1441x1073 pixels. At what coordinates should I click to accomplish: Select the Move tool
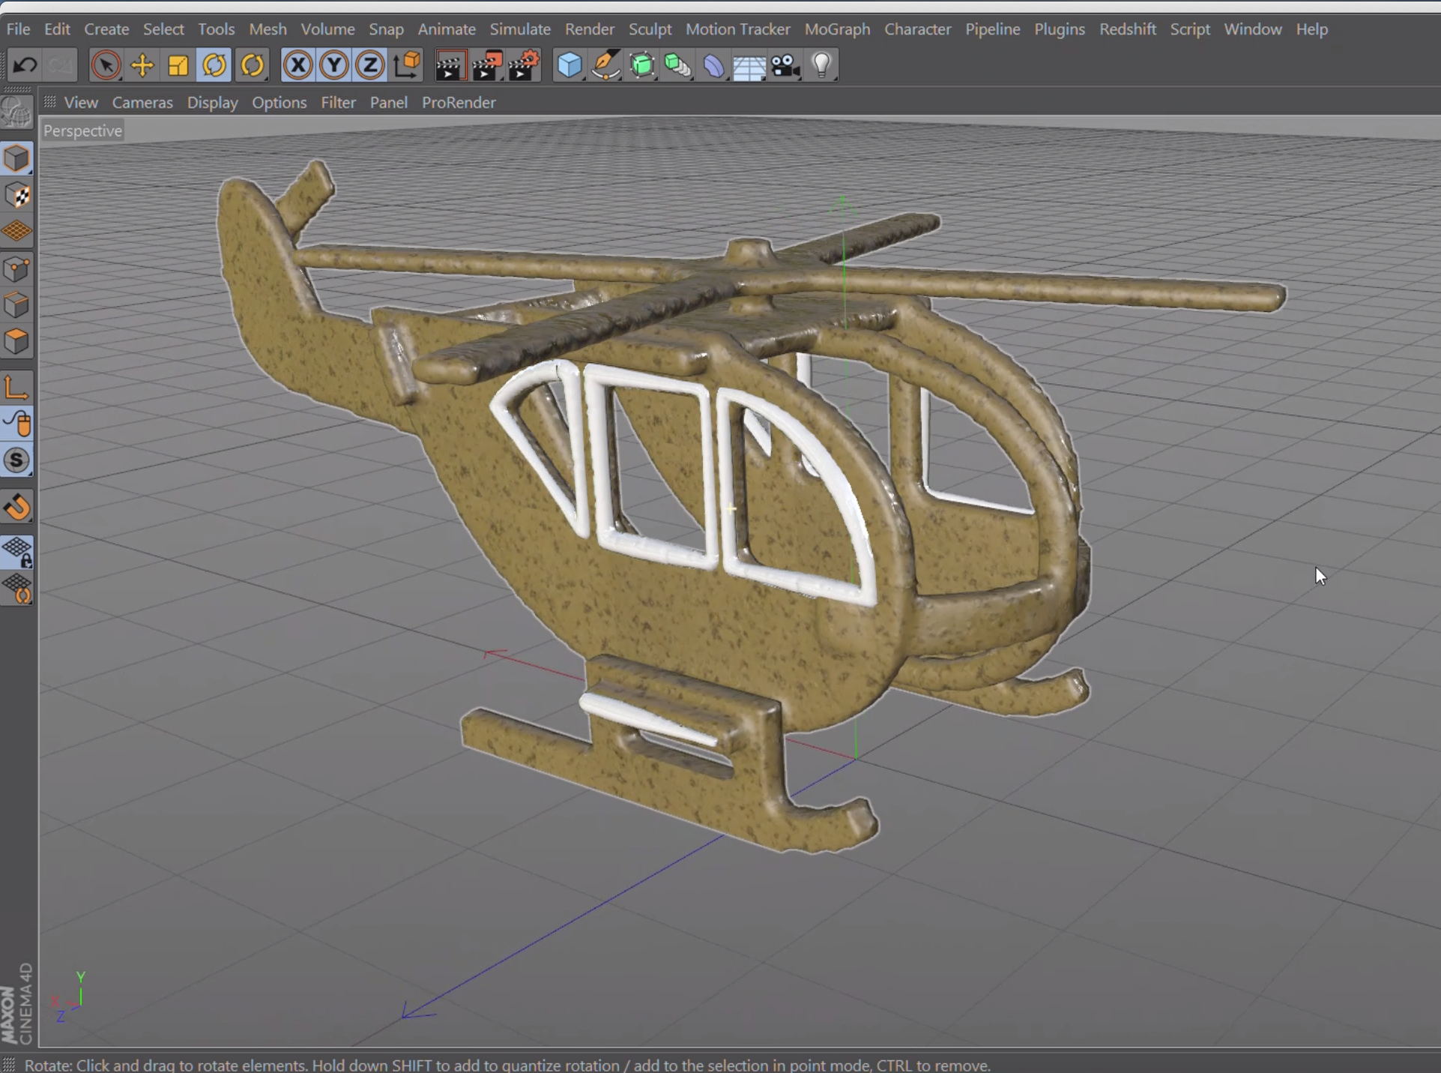pyautogui.click(x=142, y=65)
